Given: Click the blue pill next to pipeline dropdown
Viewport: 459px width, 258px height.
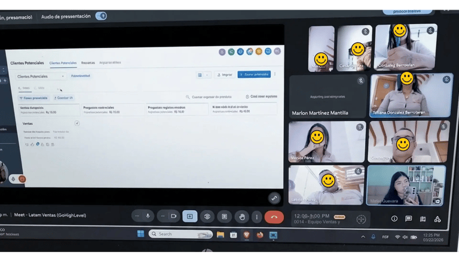Looking at the screenshot, I should pyautogui.click(x=81, y=75).
